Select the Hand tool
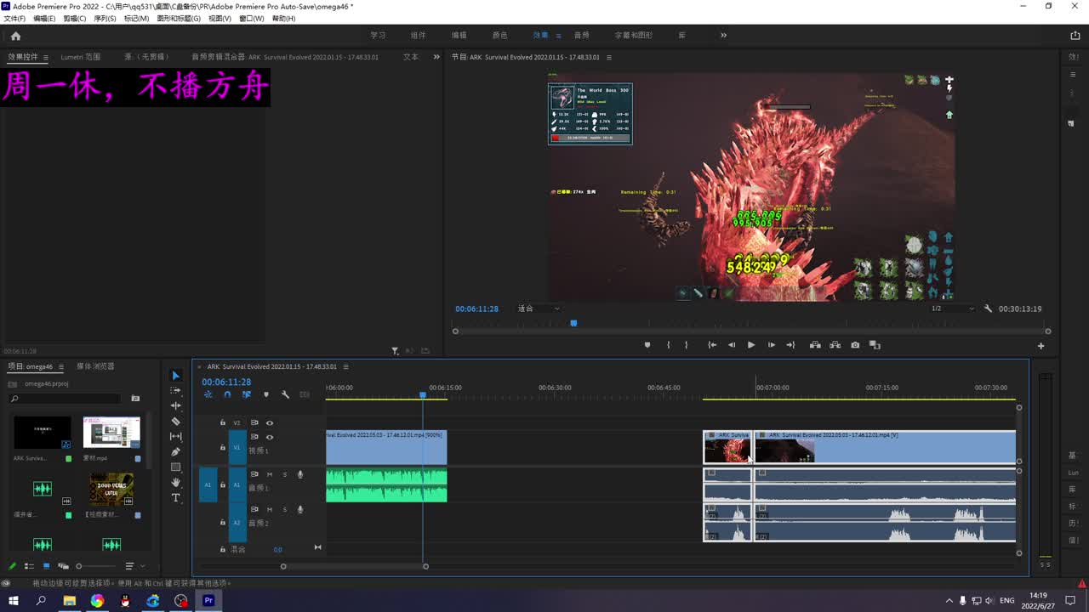This screenshot has height=612, width=1089. coord(176,483)
